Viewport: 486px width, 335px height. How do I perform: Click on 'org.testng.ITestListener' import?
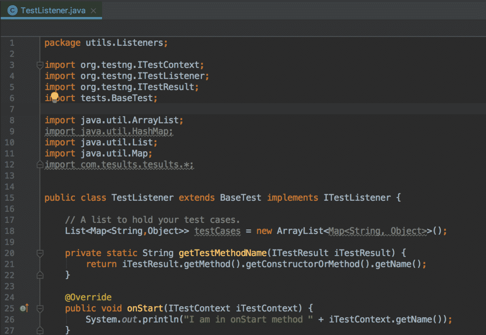(x=143, y=76)
